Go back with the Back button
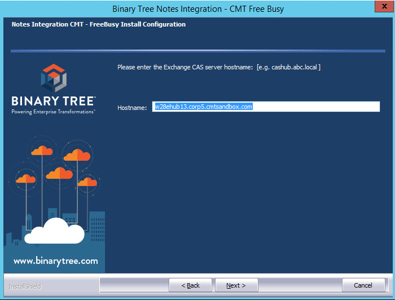This screenshot has height=300, width=395. pos(190,285)
